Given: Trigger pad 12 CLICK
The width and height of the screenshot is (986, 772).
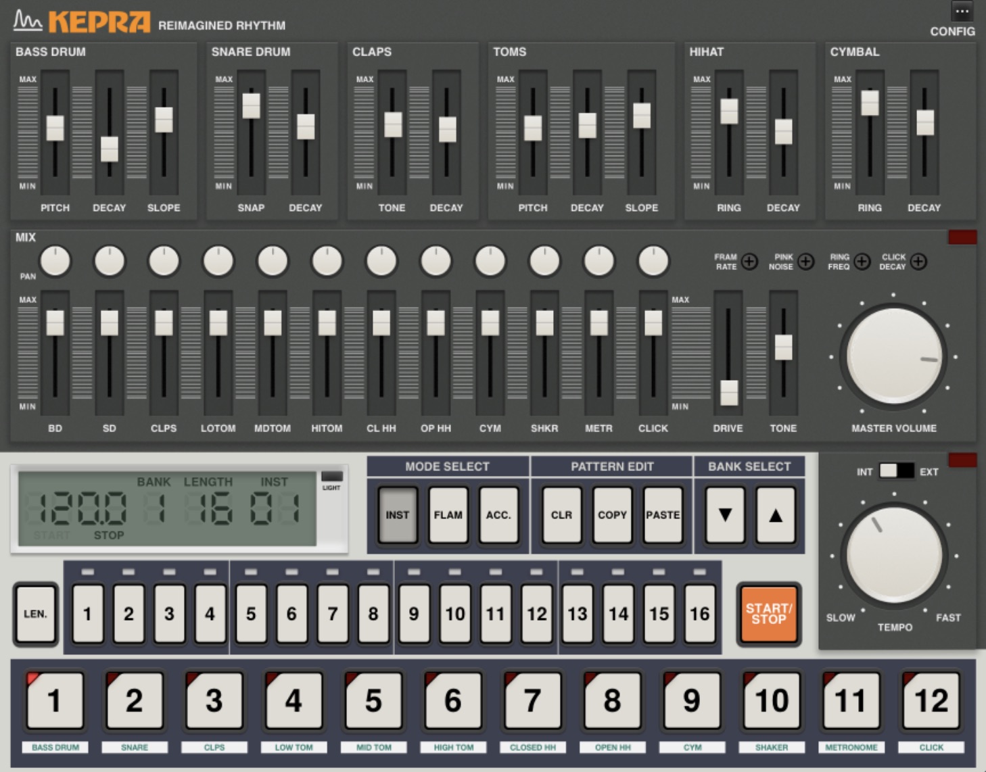Looking at the screenshot, I should click(x=931, y=700).
